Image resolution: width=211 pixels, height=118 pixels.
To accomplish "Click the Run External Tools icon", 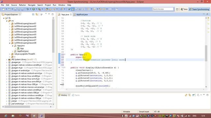I will click(39, 9).
